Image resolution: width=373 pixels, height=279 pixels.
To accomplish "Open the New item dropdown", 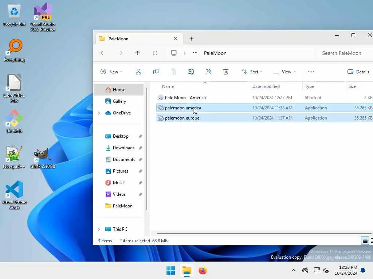I will [111, 72].
